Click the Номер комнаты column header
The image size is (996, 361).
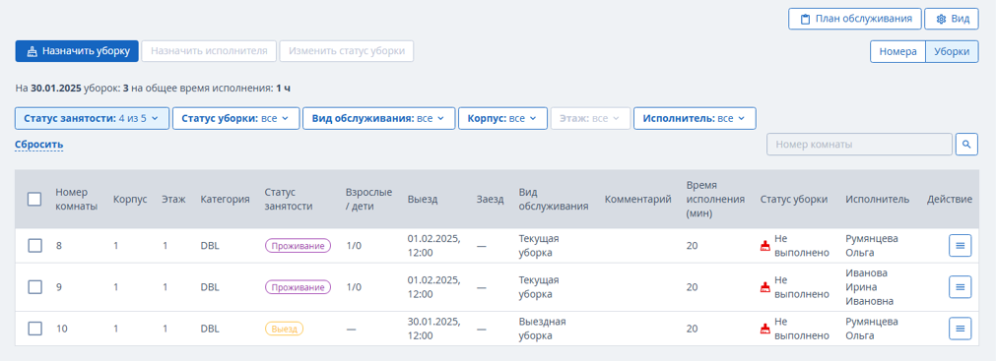coord(76,200)
